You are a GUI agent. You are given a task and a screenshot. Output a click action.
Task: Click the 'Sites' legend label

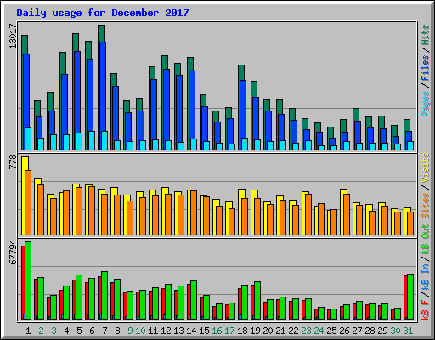(426, 206)
